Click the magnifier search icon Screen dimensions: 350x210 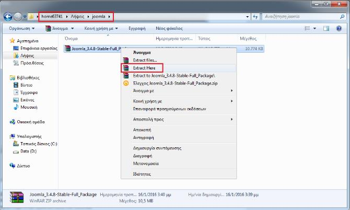point(342,17)
